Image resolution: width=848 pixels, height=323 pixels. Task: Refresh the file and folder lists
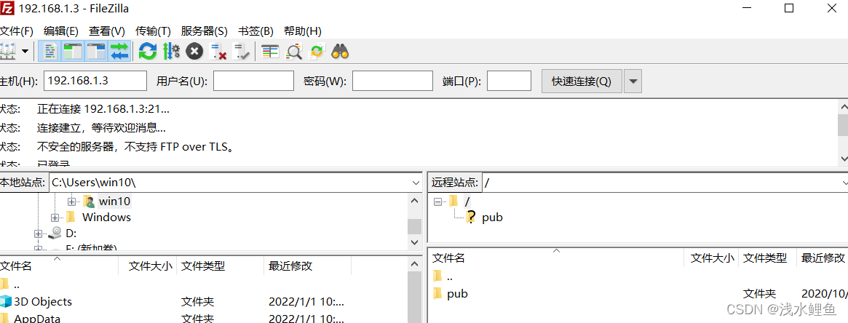(148, 52)
